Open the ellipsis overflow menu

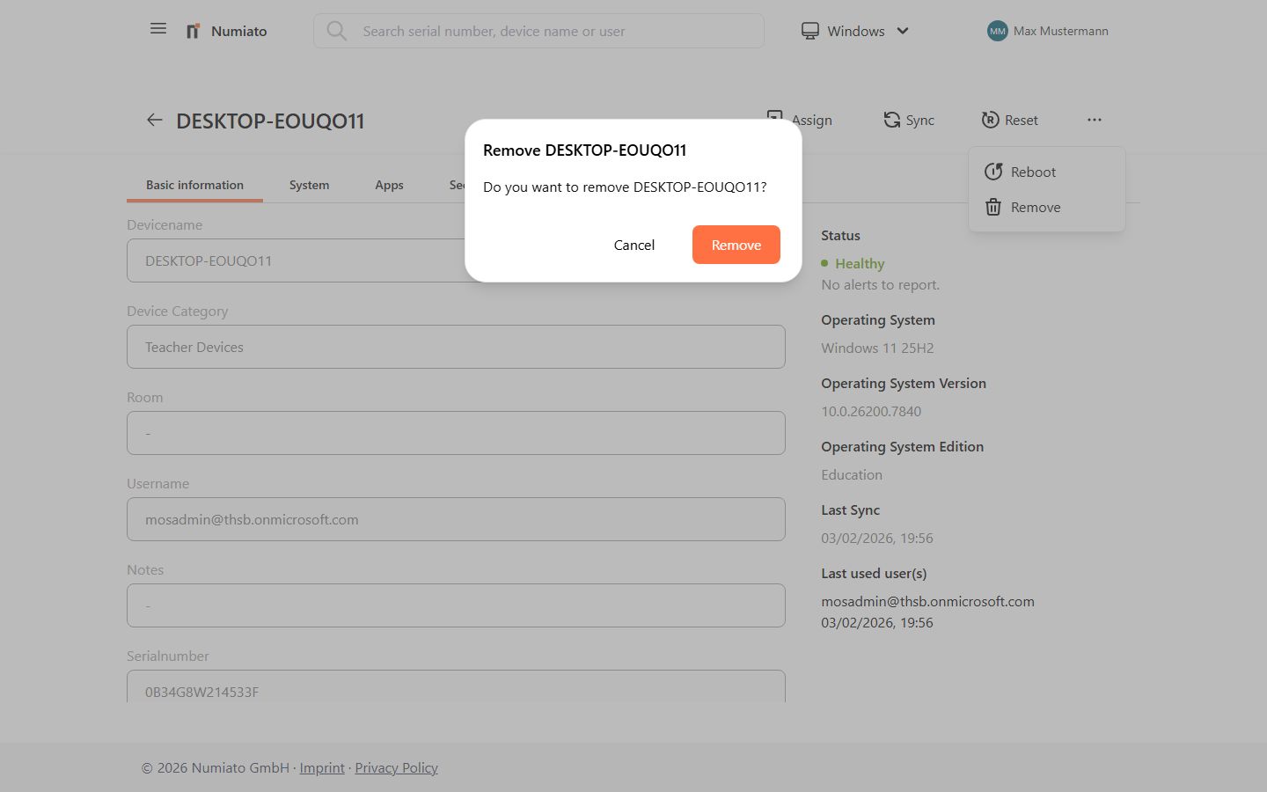1095,120
